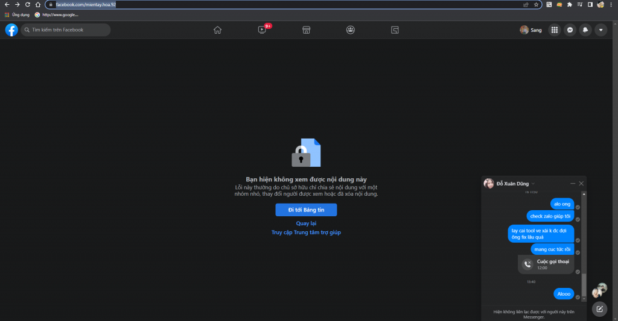Click the Tìm kiếm trên Facebook search box
Screen dimensions: 618x321
click(x=66, y=30)
